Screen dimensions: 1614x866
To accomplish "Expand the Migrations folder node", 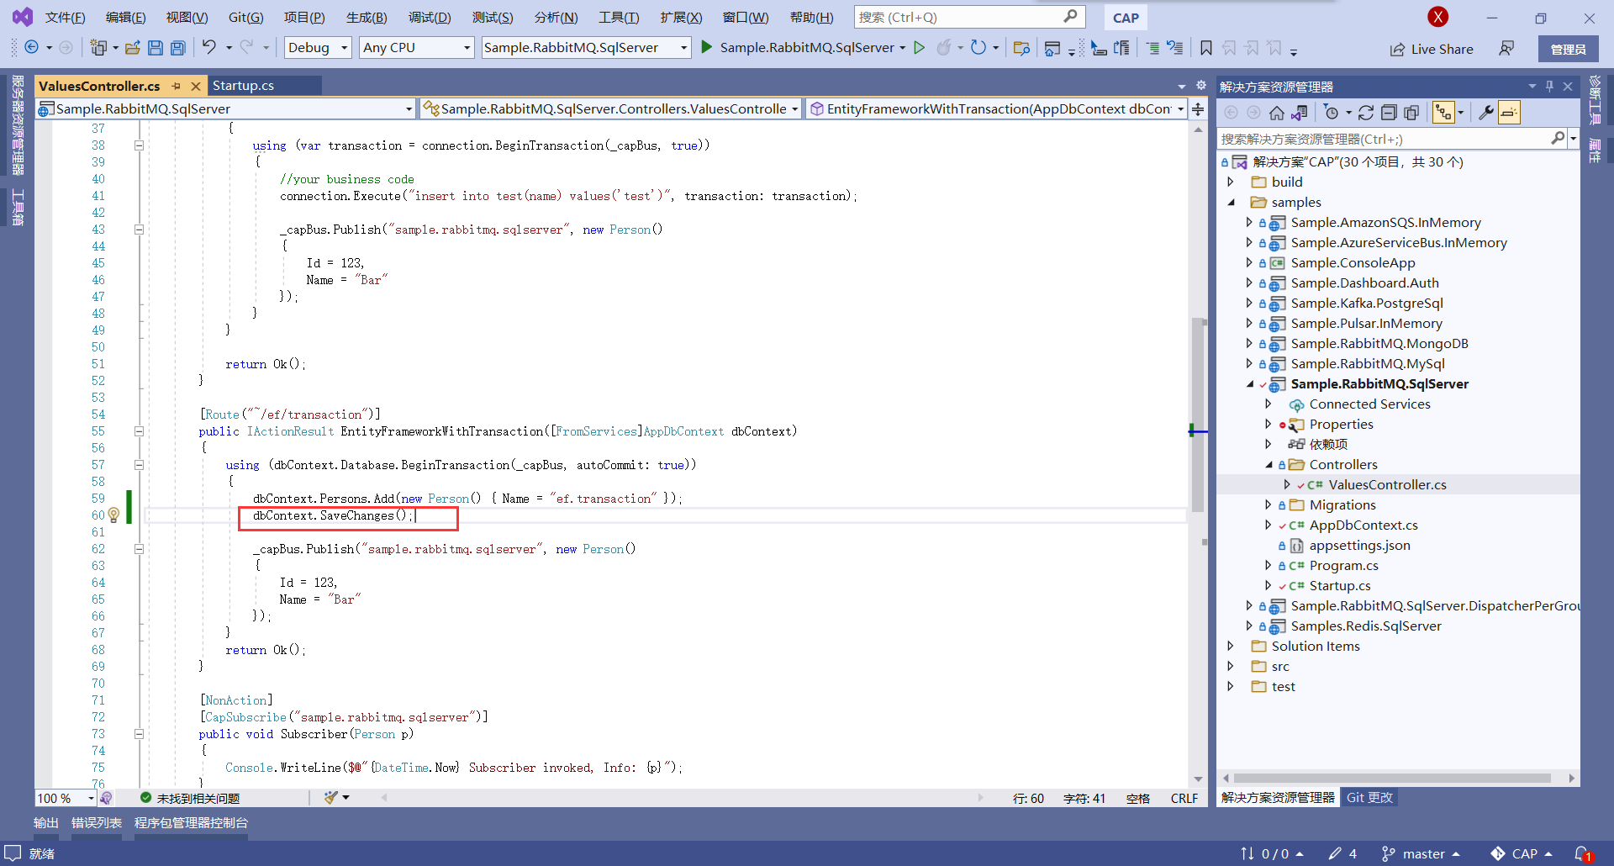I will click(1269, 504).
